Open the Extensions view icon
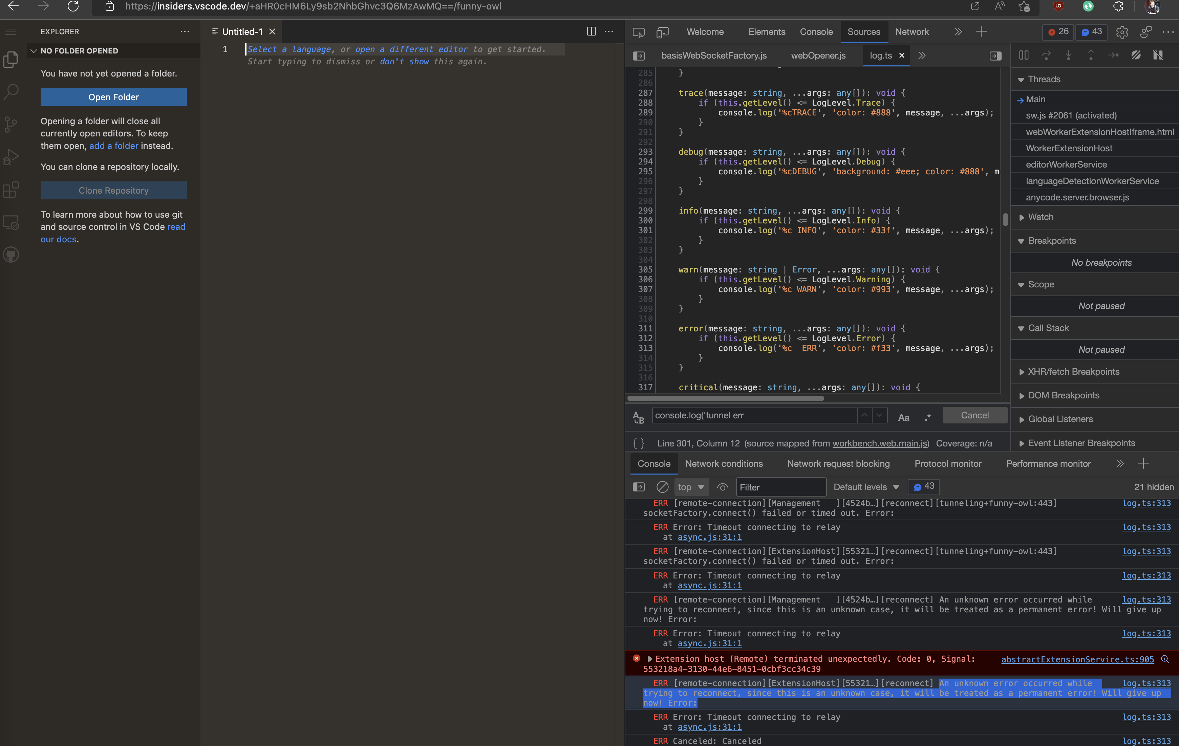The image size is (1179, 746). pyautogui.click(x=11, y=190)
